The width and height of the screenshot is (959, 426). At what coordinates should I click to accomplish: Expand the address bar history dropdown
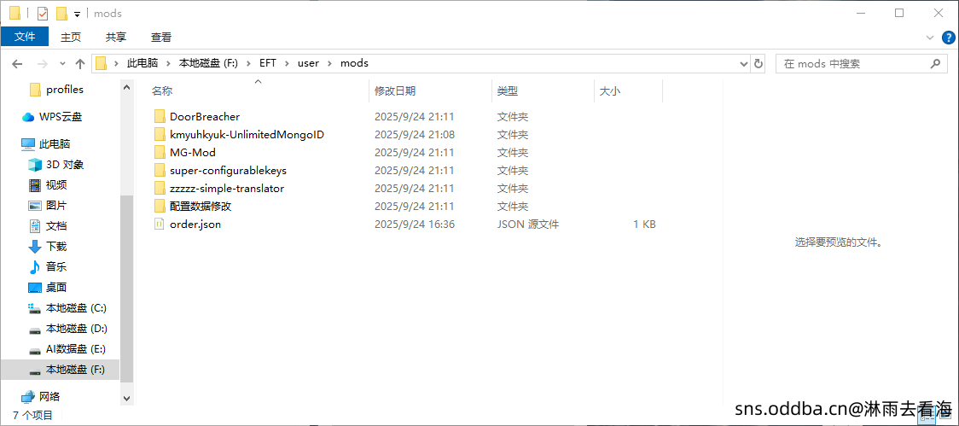744,64
